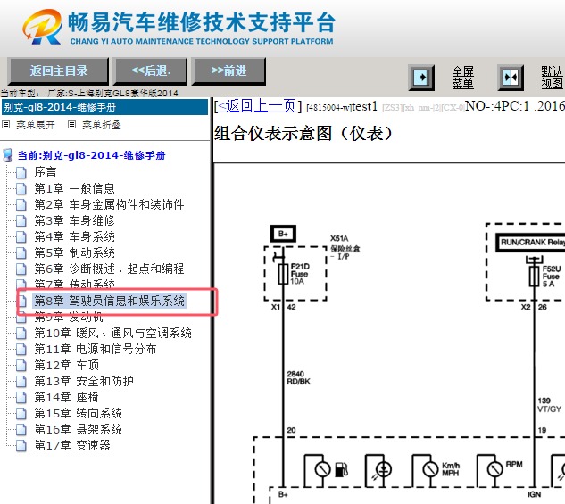Click the page icon next to 第10章
Image resolution: width=565 pixels, height=504 pixels.
(21, 334)
